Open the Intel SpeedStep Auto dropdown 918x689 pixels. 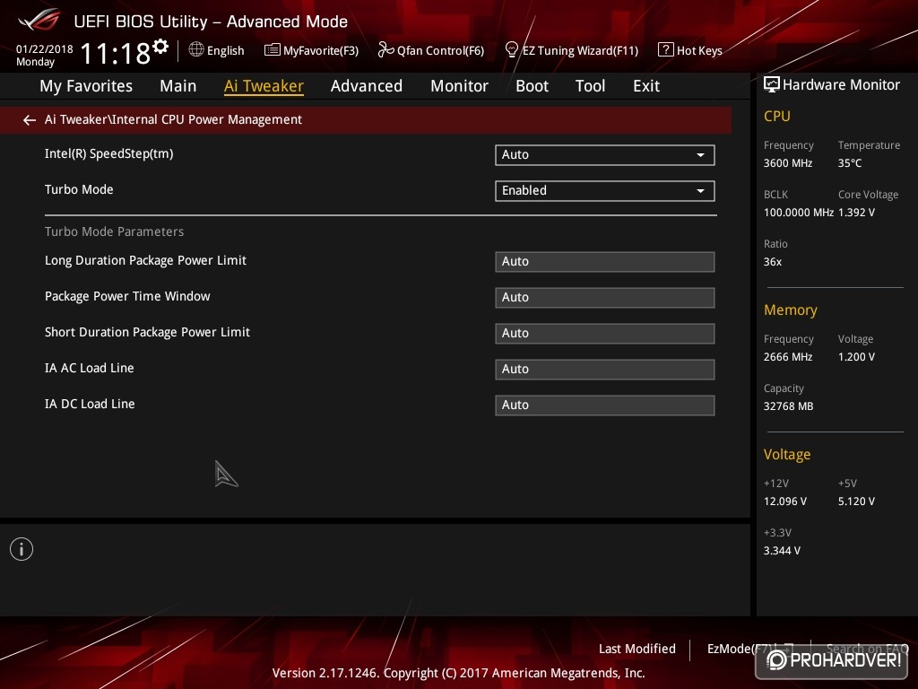pos(605,154)
